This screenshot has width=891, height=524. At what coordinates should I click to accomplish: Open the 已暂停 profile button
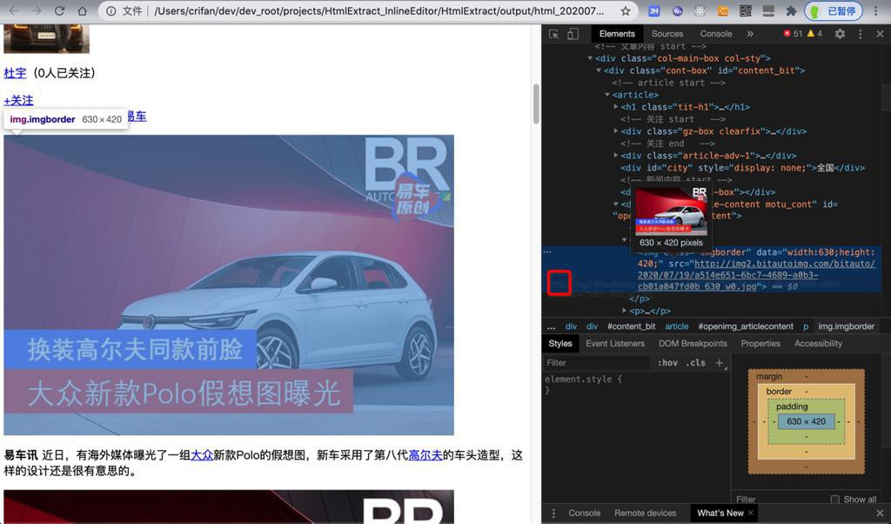pos(834,10)
